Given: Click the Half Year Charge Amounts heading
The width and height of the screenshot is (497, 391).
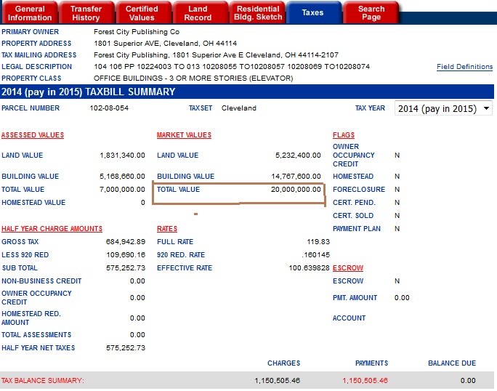Looking at the screenshot, I should [52, 229].
